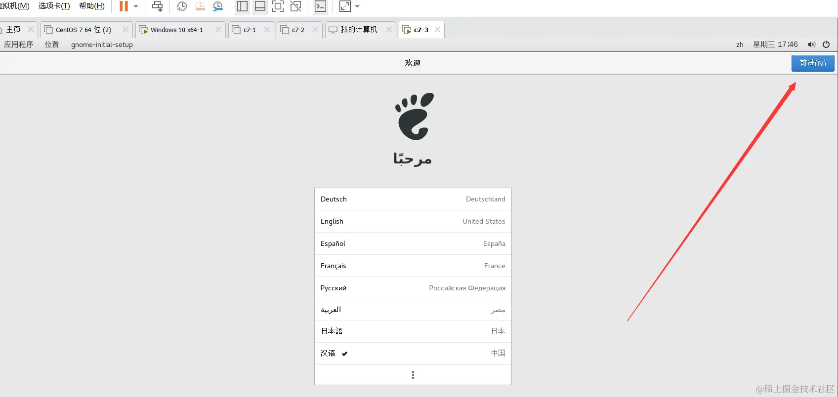
Task: Toggle the thumbnail bar layout icon
Action: [260, 6]
